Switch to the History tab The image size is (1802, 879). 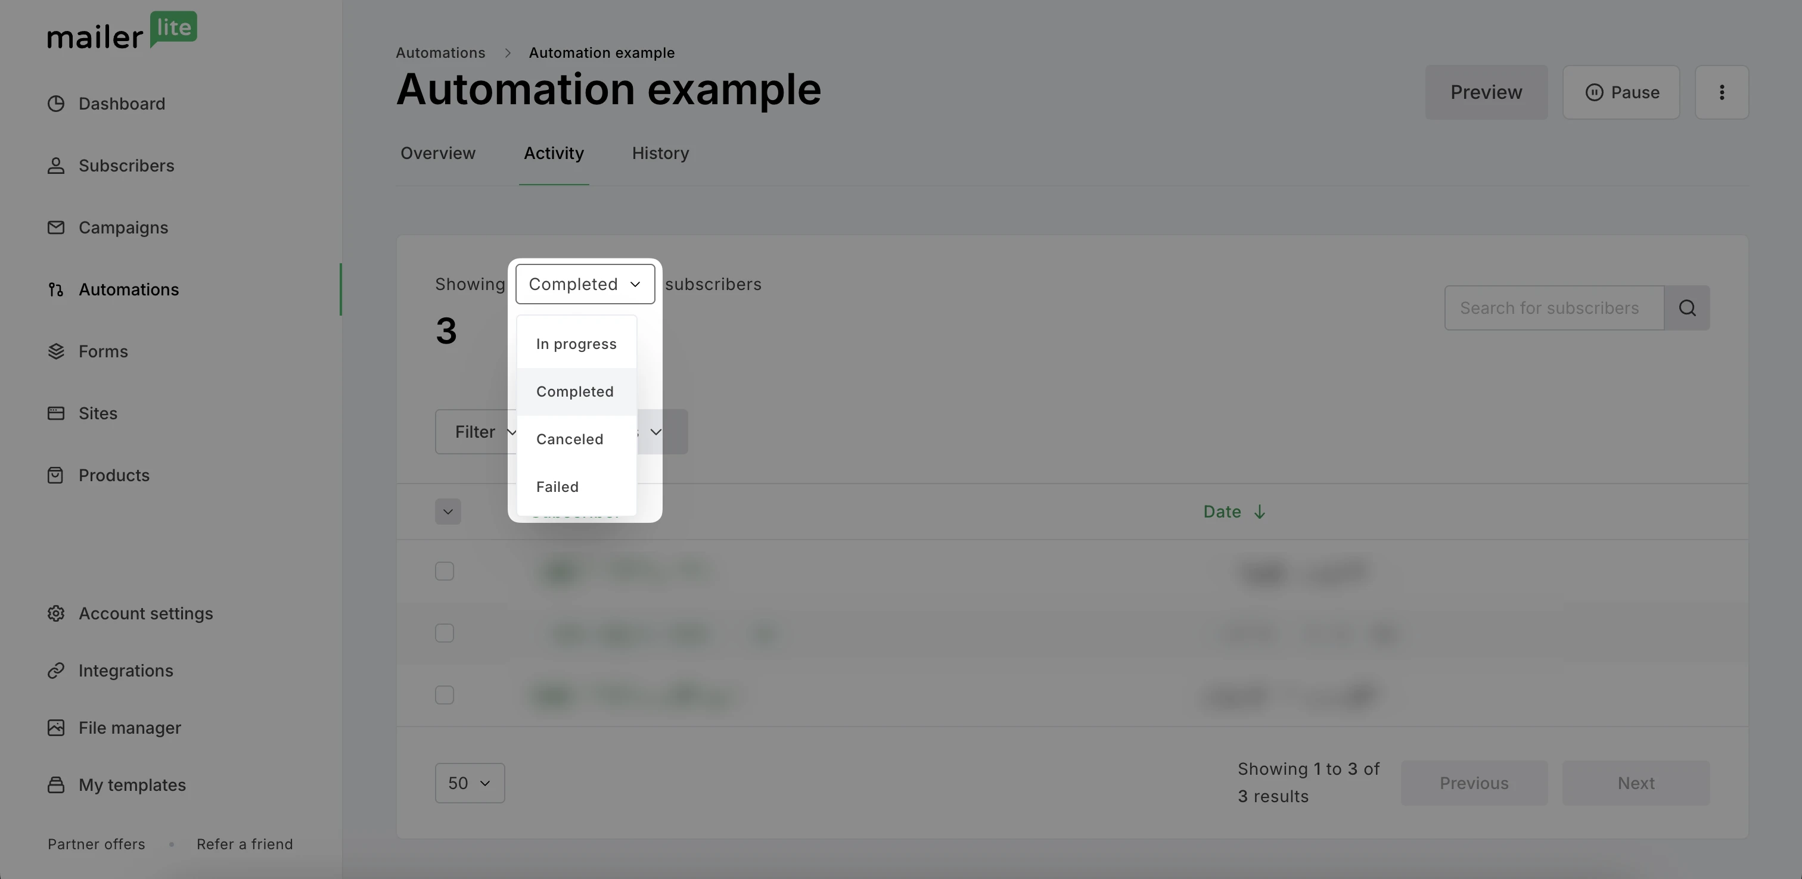[x=660, y=153]
